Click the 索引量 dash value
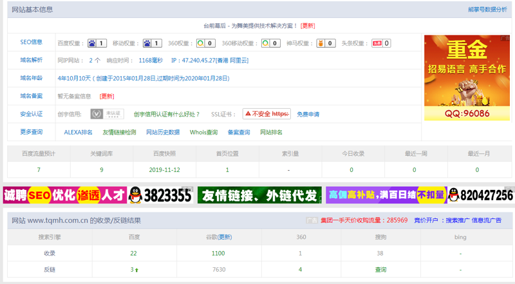This screenshot has height=284, width=515. pos(288,170)
